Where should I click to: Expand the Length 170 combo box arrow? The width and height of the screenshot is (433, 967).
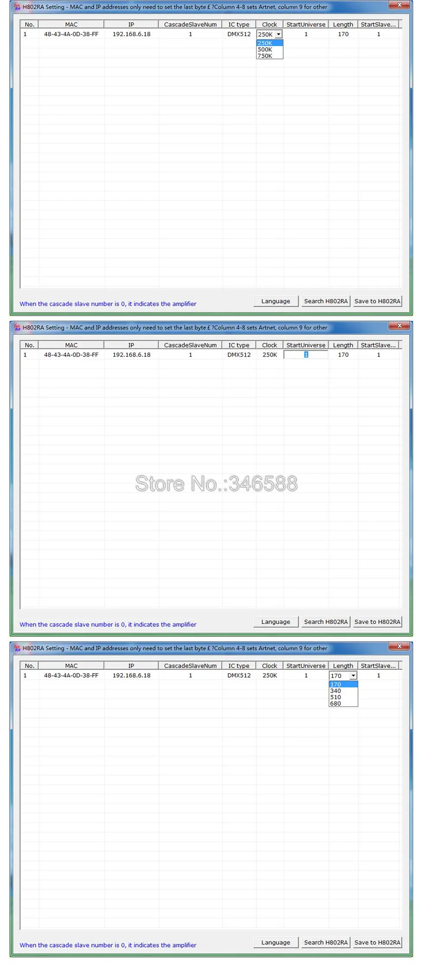click(353, 675)
